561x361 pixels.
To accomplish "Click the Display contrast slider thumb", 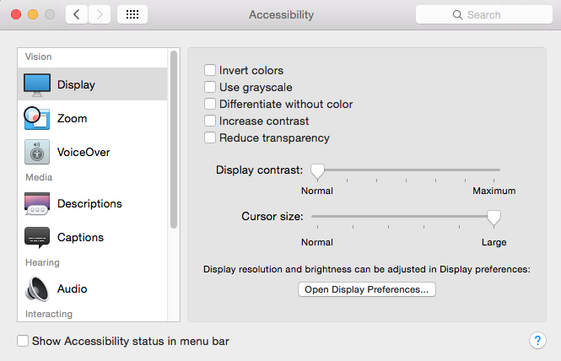I will click(317, 171).
